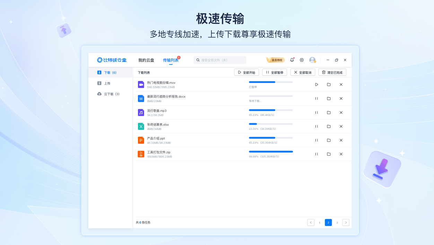The width and height of the screenshot is (434, 245).
Task: Select 下载 (6) in the sidebar
Action: click(x=111, y=73)
